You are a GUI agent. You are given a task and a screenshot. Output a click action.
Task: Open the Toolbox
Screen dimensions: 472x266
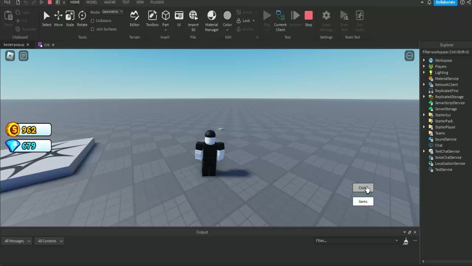pos(152,19)
